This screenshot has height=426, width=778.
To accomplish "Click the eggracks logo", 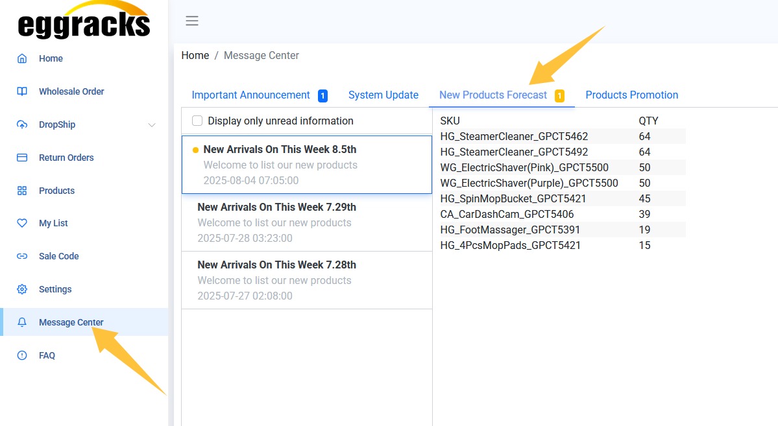I will (84, 21).
